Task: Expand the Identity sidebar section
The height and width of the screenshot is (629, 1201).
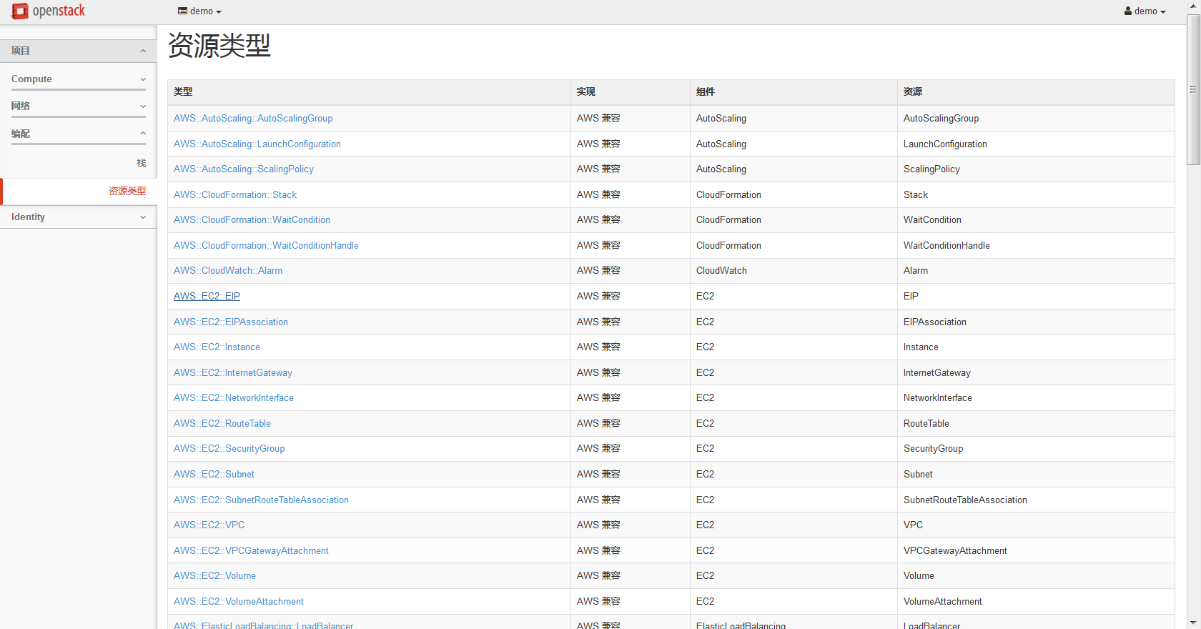Action: 78,217
